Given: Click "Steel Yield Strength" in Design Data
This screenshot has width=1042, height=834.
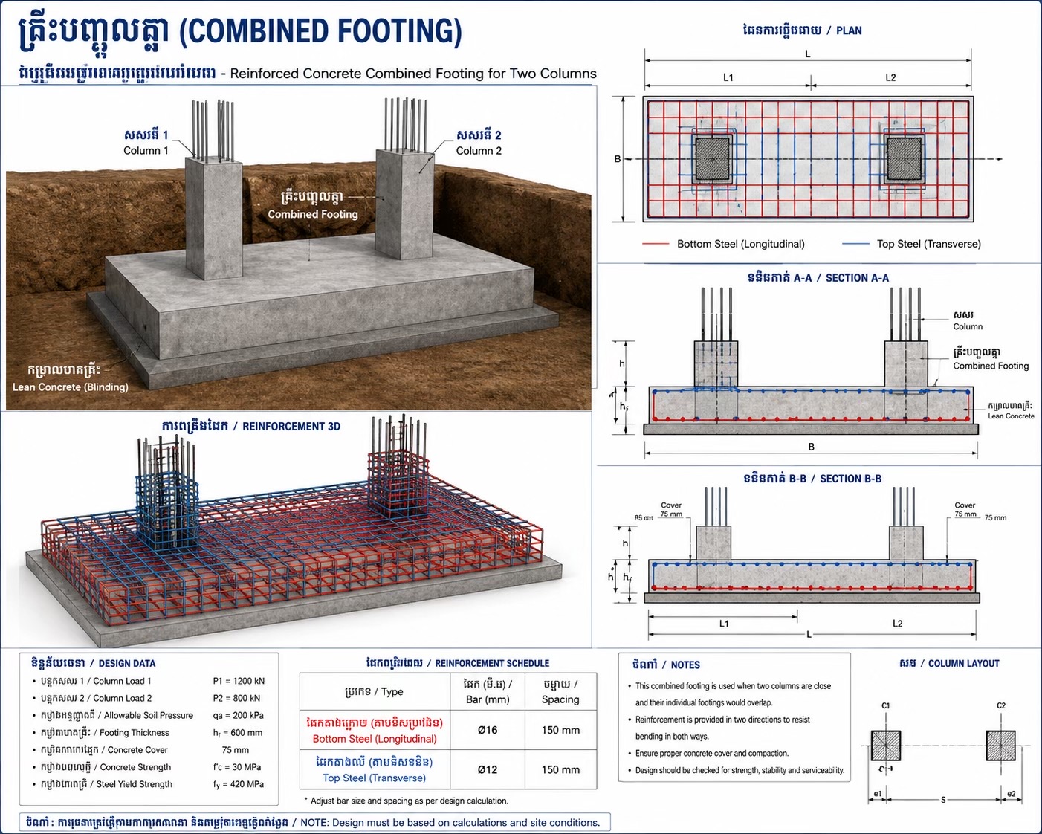Looking at the screenshot, I should point(135,784).
